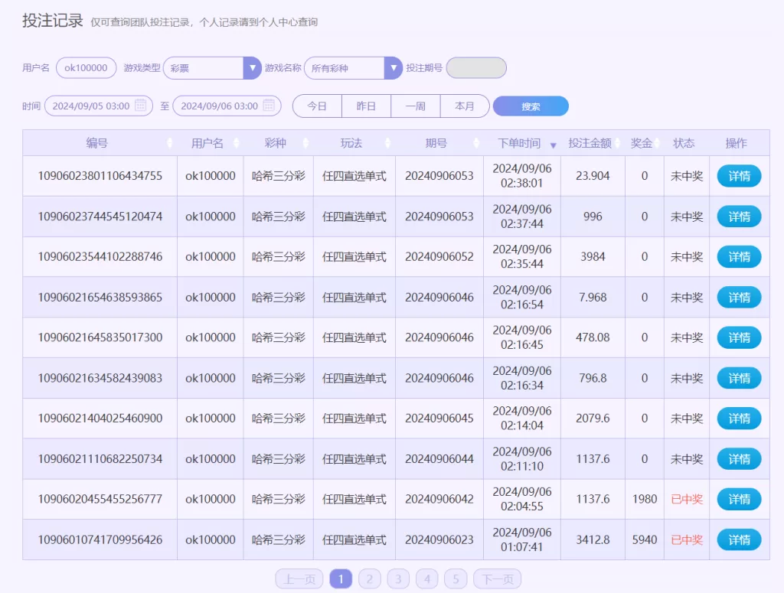Sort by 下单时间 column arrow
The height and width of the screenshot is (593, 784).
[553, 145]
